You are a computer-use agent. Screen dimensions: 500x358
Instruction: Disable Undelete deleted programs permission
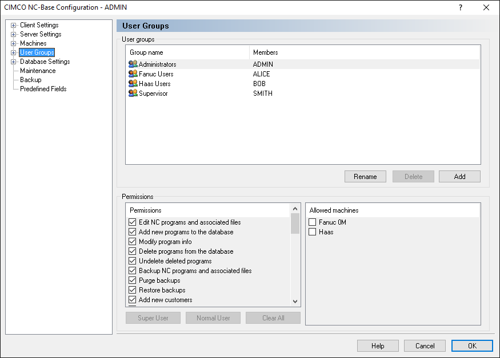click(x=133, y=261)
